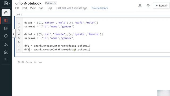Open the comments speech bubble icon
The image size is (170, 96).
coord(148,6)
